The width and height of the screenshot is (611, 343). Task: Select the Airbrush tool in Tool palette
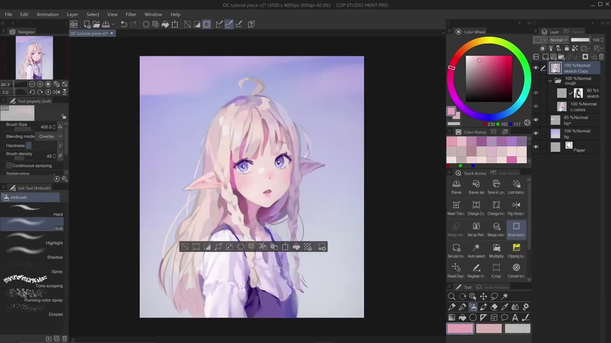(473, 307)
